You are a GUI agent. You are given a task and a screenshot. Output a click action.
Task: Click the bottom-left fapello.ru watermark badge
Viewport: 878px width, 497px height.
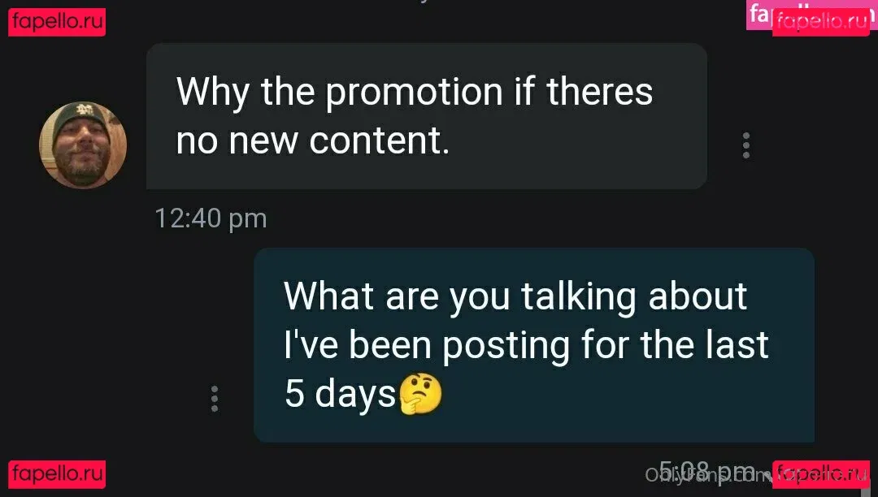click(57, 474)
